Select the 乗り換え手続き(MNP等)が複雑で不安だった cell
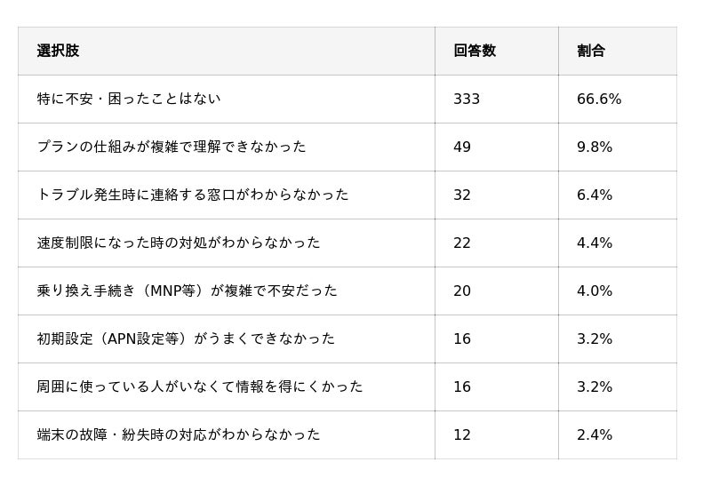The height and width of the screenshot is (486, 711). tap(188, 291)
